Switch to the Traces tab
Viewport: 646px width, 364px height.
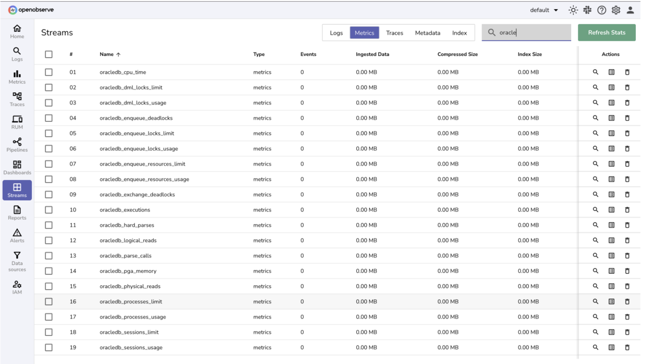click(395, 33)
